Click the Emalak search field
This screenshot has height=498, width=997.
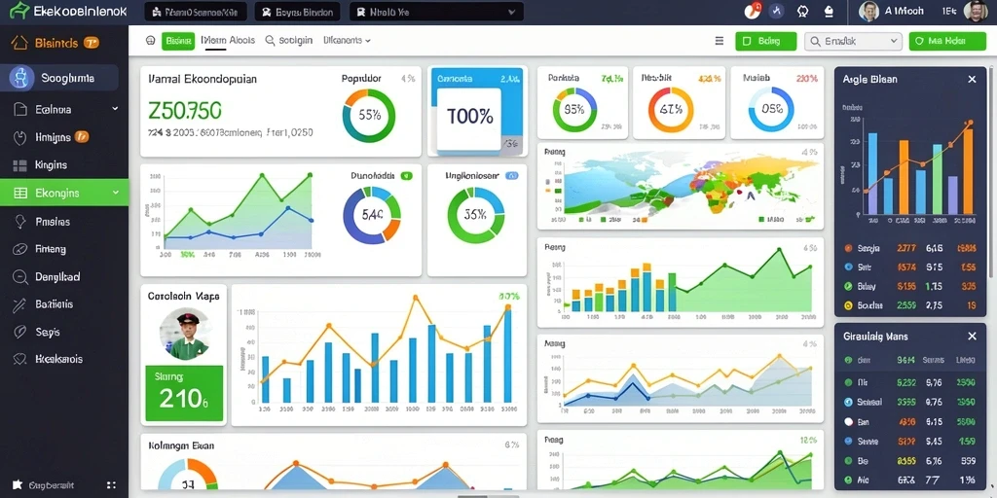[x=853, y=41]
